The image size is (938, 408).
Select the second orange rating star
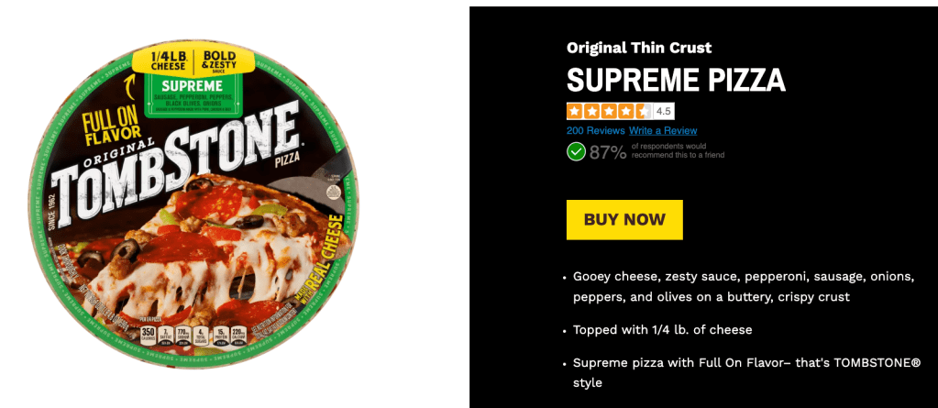591,111
